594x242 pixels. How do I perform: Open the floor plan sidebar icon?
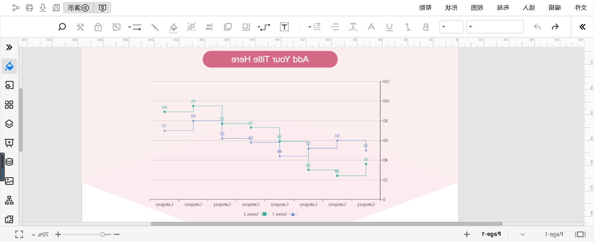tap(9, 219)
